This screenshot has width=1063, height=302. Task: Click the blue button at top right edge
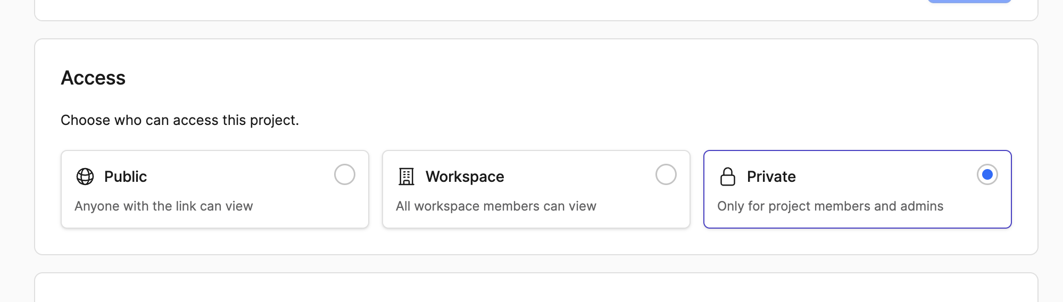[969, 2]
